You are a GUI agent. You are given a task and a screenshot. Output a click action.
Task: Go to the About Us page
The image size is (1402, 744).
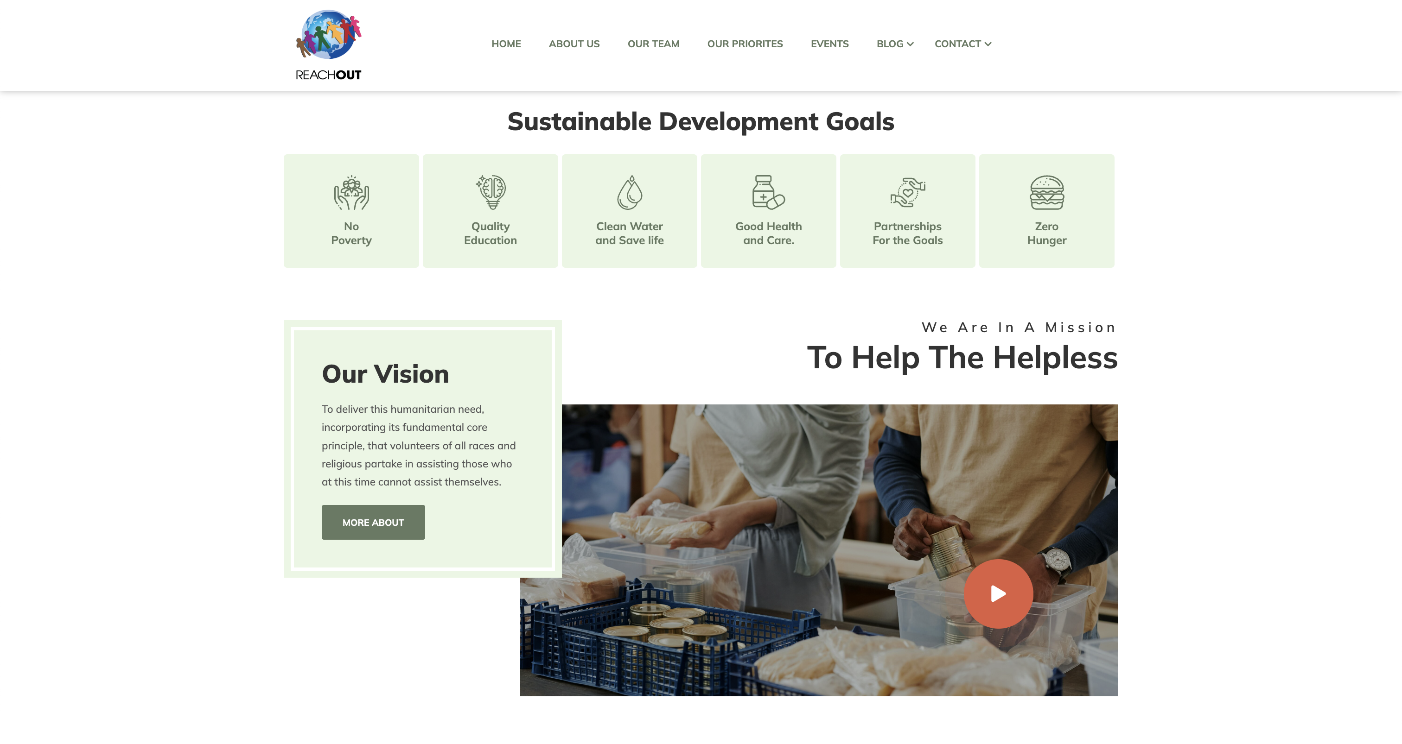pos(574,44)
